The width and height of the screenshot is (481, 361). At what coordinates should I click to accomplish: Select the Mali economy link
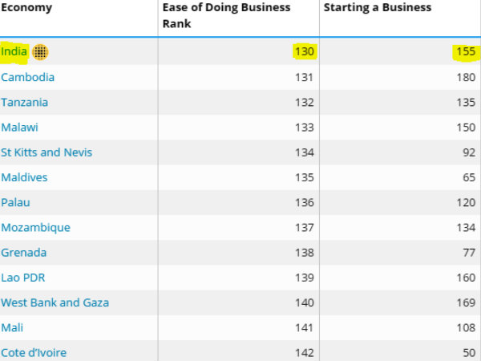13,327
